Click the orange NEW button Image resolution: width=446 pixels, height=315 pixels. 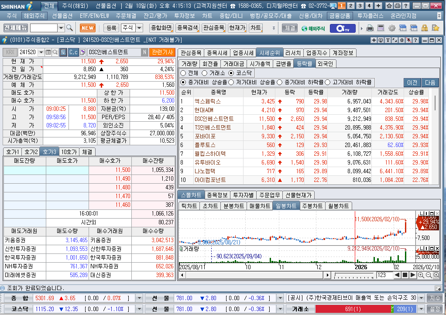point(88,28)
